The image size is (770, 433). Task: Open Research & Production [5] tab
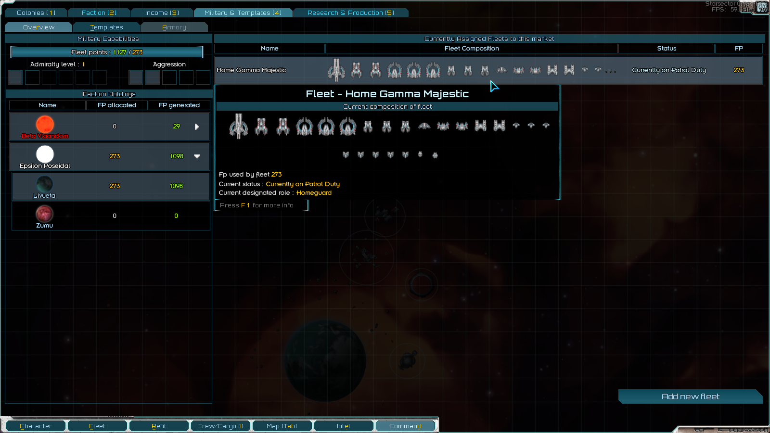click(350, 13)
